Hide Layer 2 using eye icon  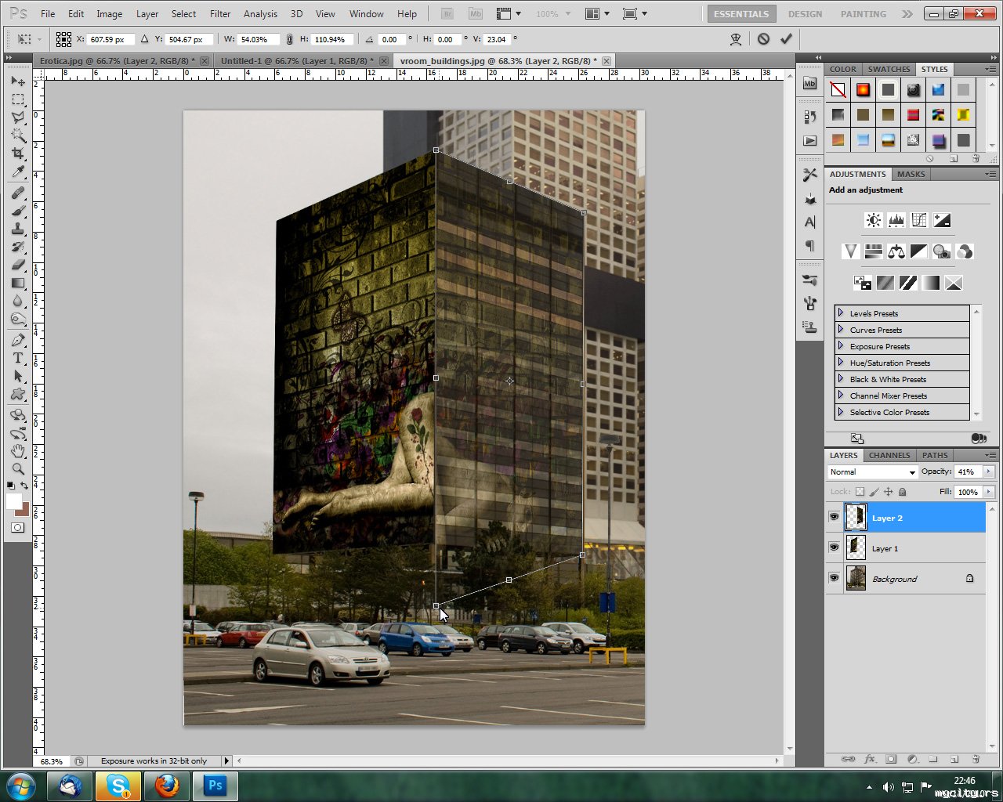[834, 518]
